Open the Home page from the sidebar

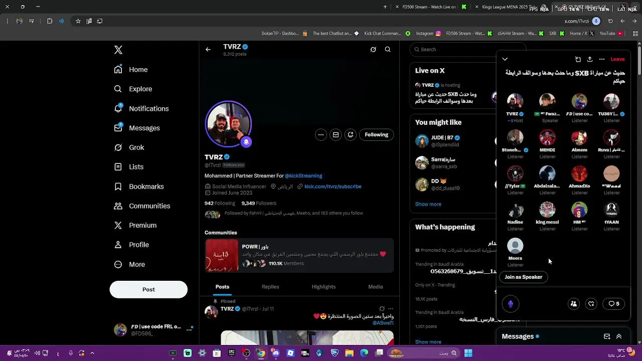pyautogui.click(x=131, y=70)
